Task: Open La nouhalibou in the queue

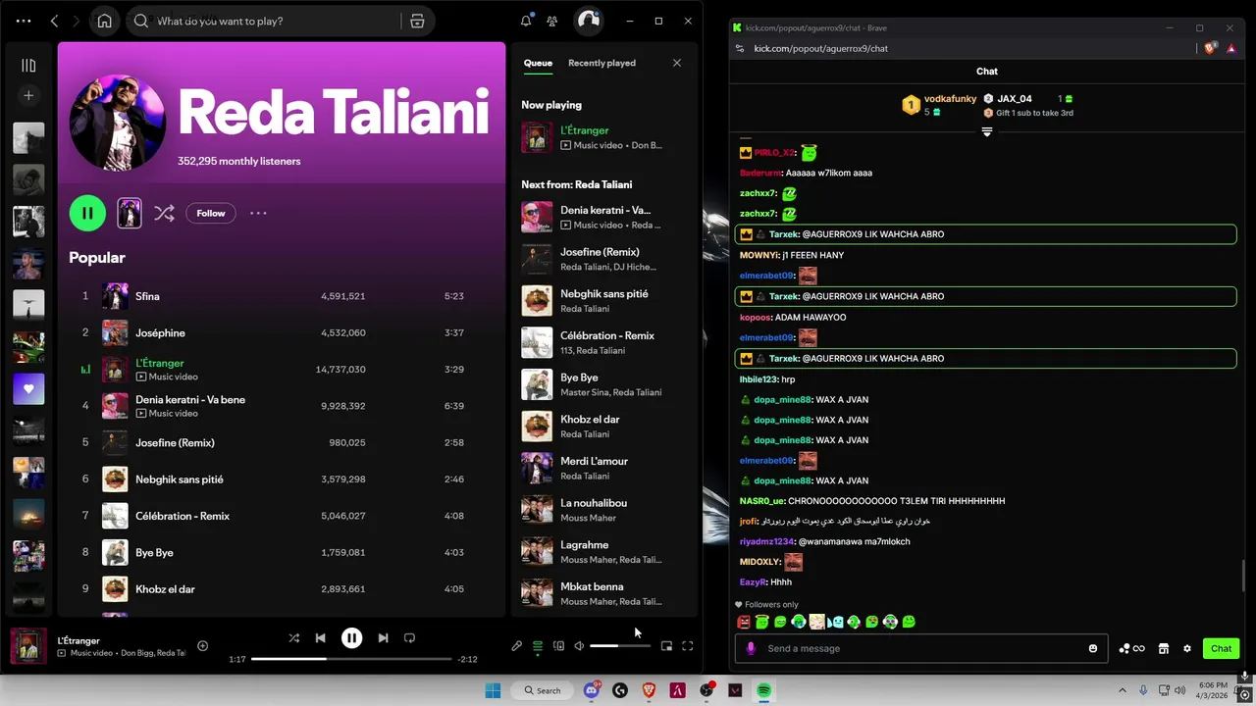Action: (603, 510)
